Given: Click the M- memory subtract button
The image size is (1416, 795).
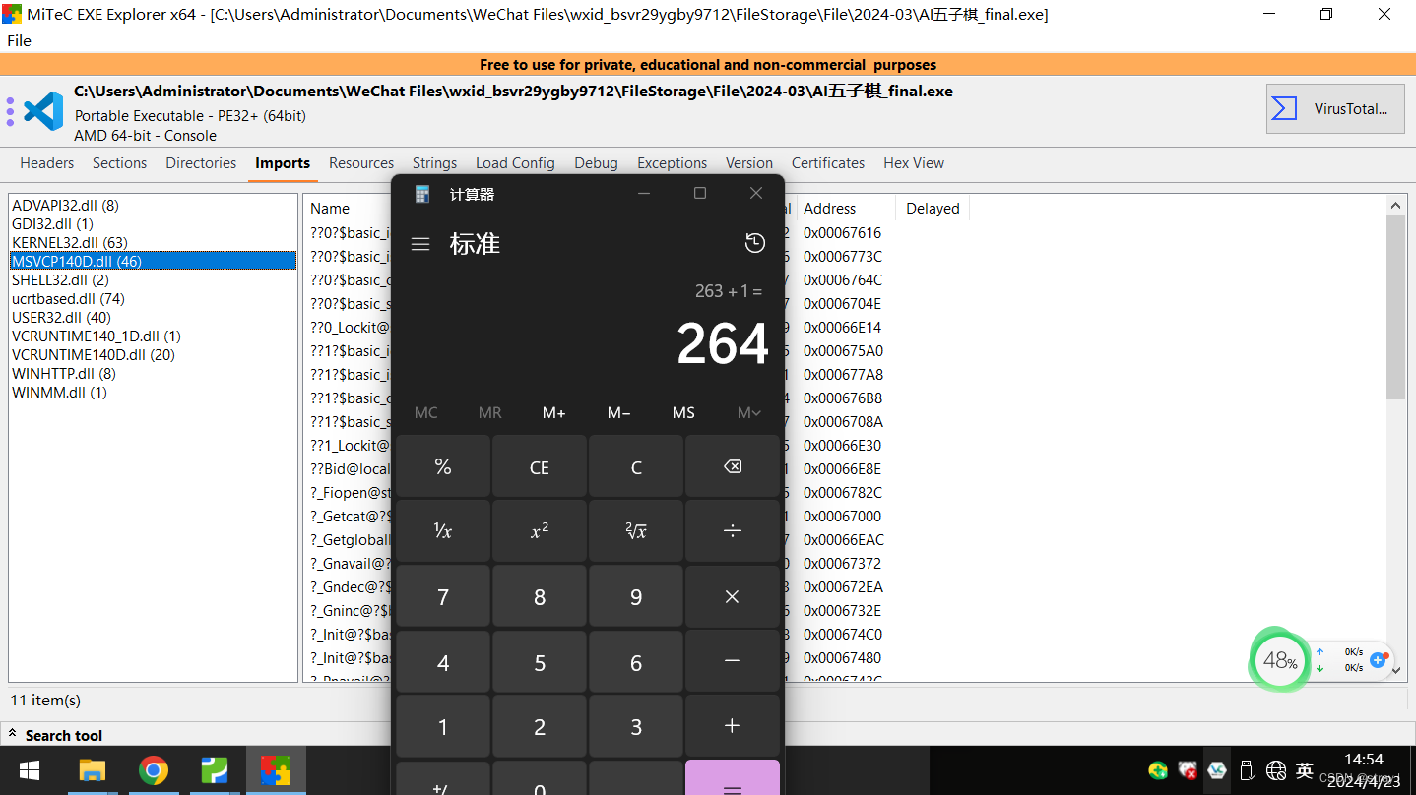Looking at the screenshot, I should (618, 412).
